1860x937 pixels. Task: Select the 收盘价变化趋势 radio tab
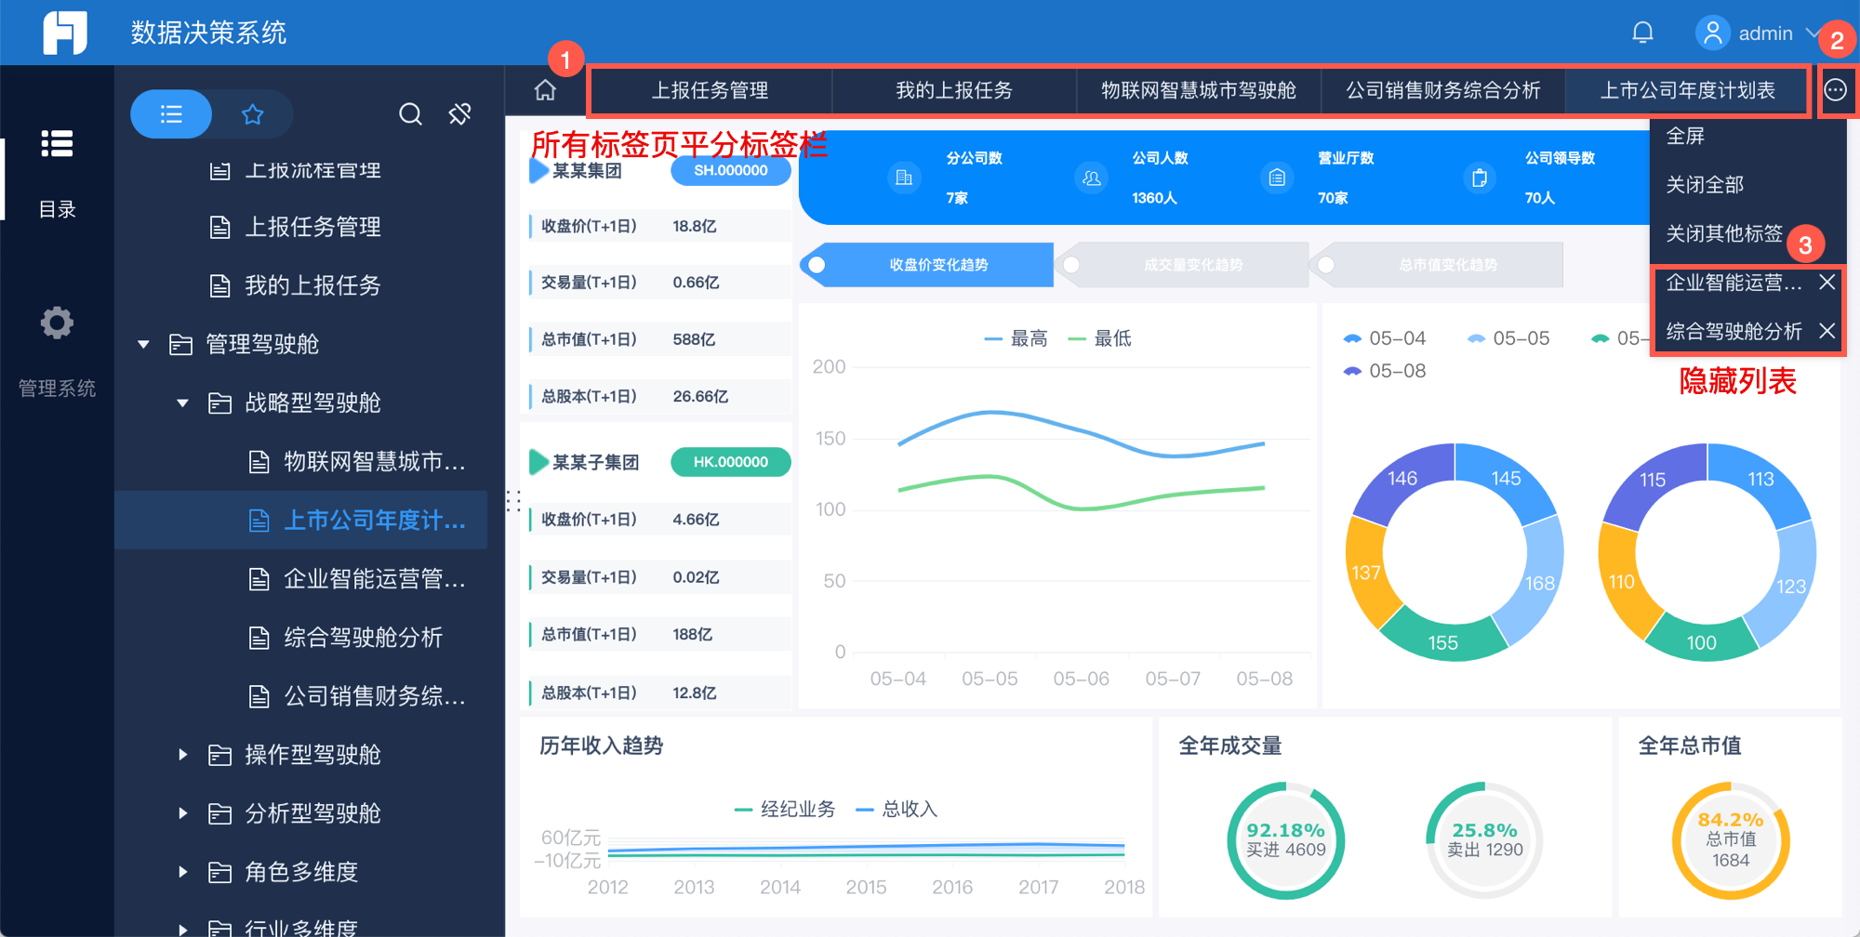tap(926, 265)
